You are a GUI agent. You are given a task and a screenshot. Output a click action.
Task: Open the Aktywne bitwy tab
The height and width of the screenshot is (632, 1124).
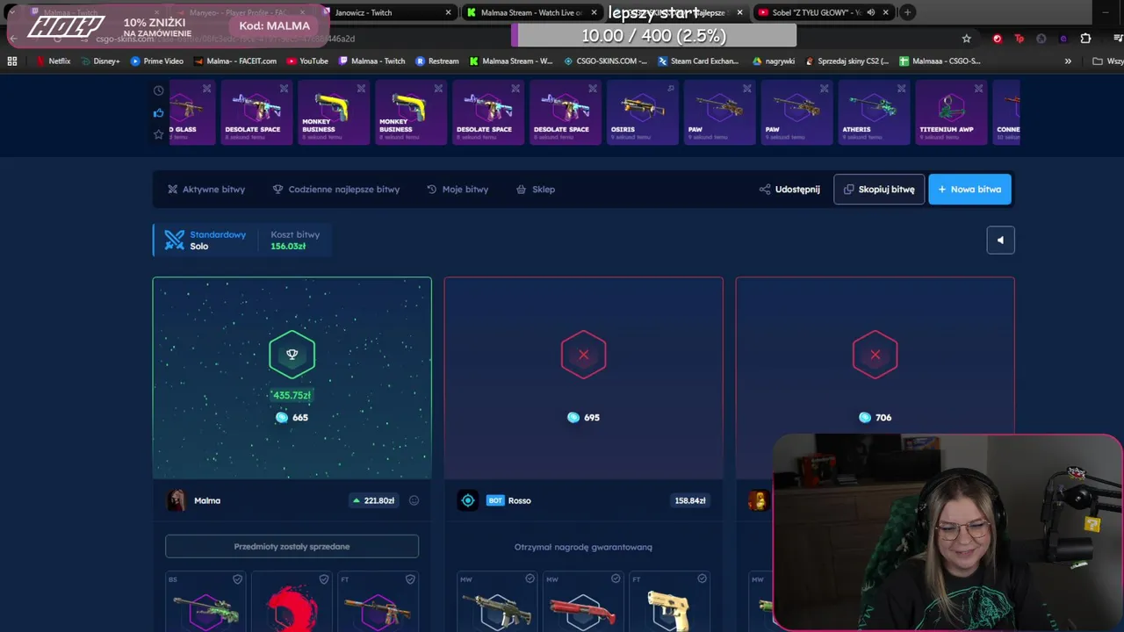pos(206,190)
